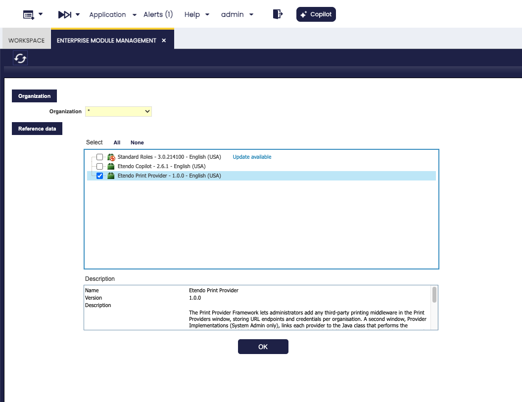
Task: Check the Standard Roles checkbox
Action: [x=100, y=157]
